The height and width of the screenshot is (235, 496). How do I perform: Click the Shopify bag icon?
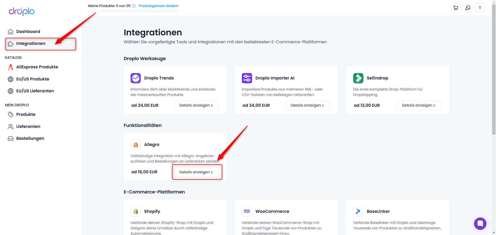pyautogui.click(x=136, y=212)
